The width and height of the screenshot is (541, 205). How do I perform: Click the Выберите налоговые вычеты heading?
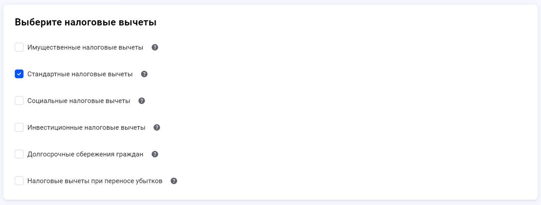point(86,22)
